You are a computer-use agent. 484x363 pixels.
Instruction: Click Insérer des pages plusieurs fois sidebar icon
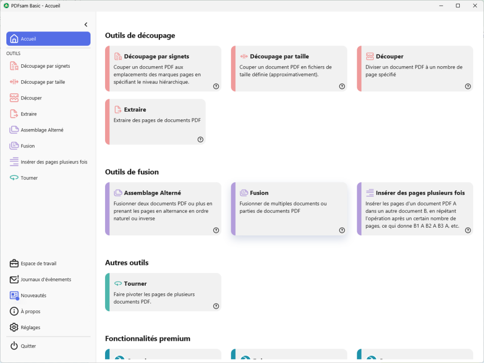click(x=14, y=162)
